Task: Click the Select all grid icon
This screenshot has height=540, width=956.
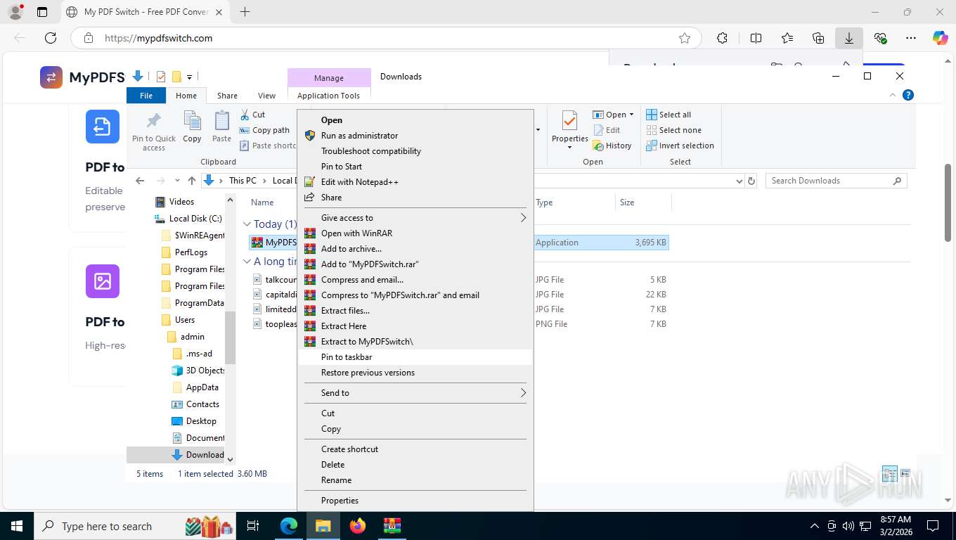Action: point(652,115)
